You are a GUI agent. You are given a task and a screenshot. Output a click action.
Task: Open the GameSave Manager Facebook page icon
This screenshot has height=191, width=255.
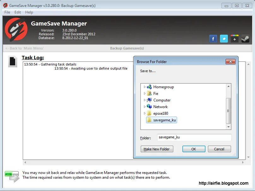click(213, 38)
